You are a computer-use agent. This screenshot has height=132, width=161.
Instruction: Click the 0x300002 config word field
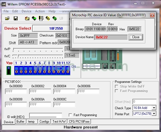(40, 91)
